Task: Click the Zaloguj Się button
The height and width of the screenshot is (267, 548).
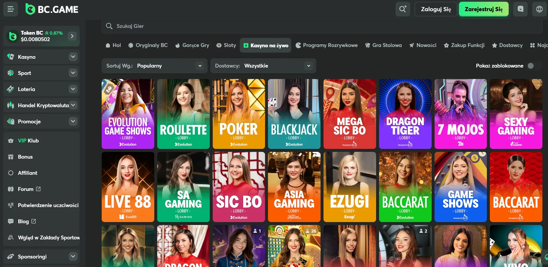Action: pos(436,9)
